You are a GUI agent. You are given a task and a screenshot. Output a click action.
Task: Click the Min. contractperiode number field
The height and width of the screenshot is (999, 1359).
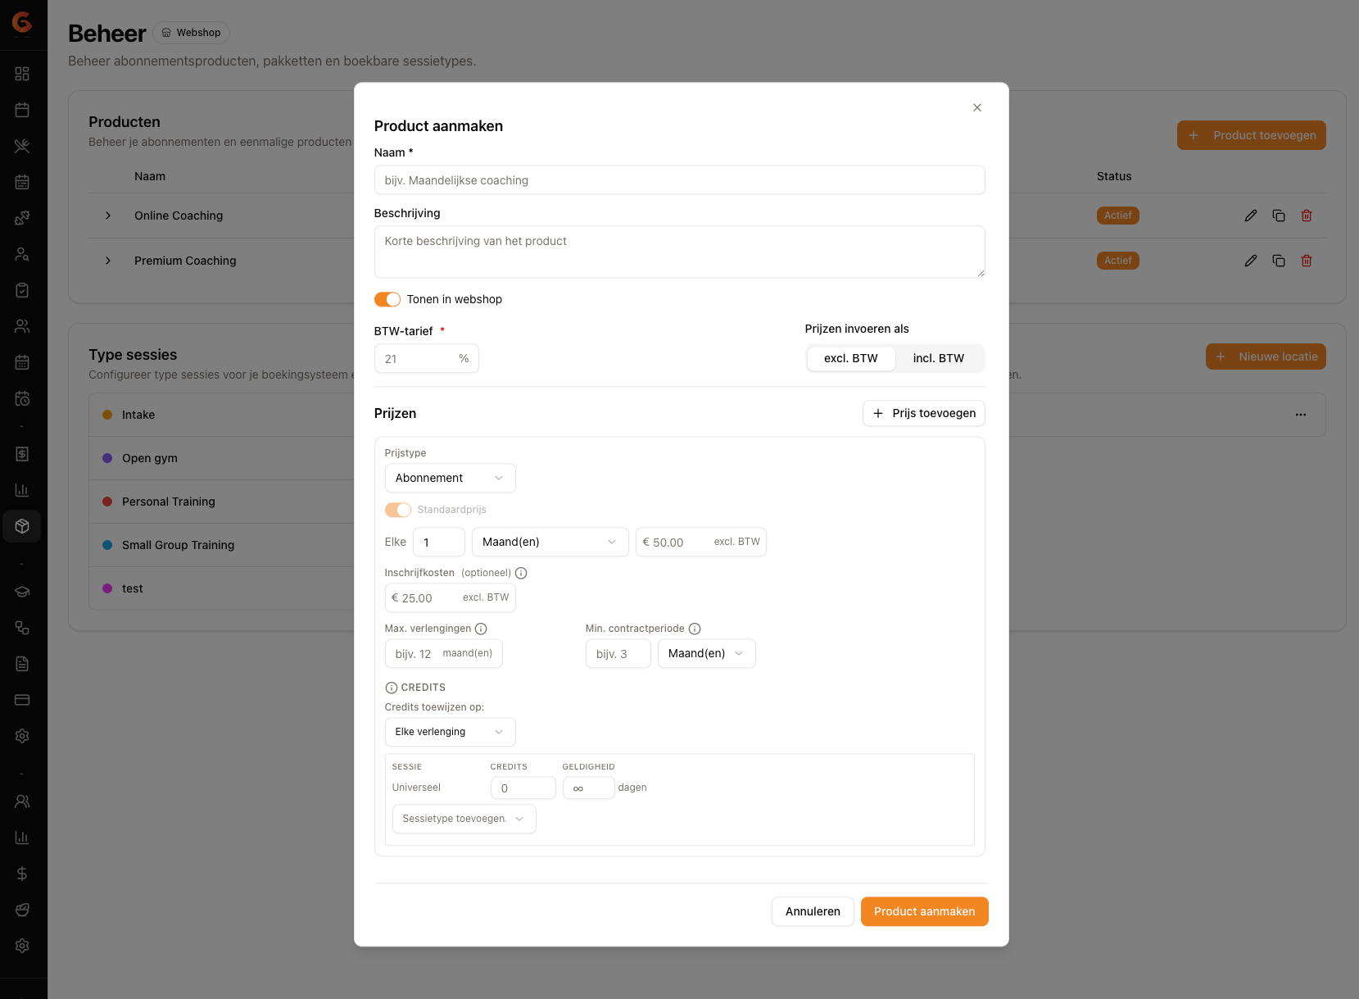click(618, 653)
